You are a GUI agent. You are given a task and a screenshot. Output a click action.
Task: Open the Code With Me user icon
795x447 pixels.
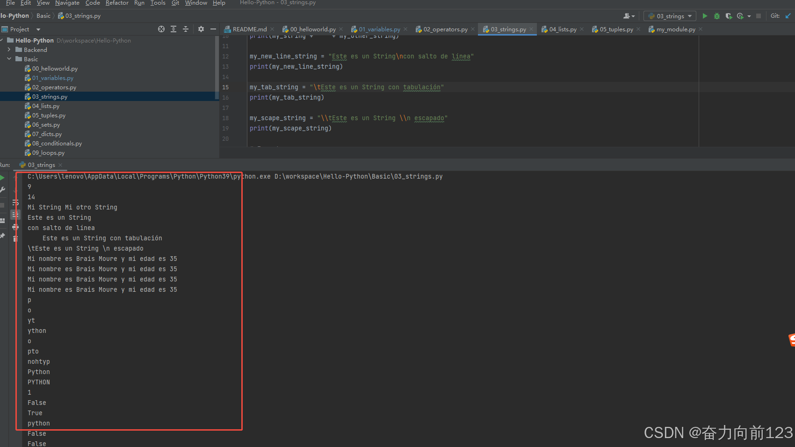[x=629, y=16]
